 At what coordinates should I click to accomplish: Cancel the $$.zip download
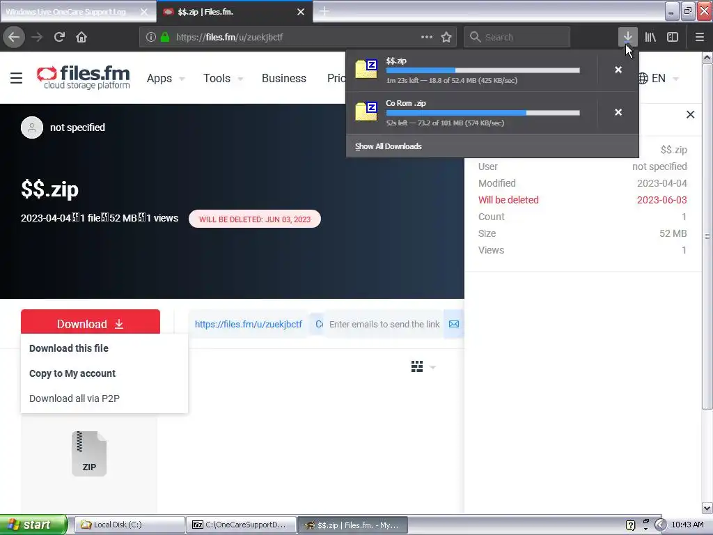point(618,70)
